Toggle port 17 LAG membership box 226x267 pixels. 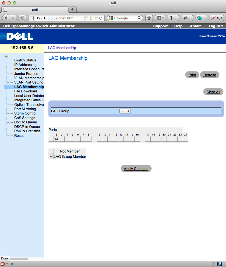coord(148,139)
